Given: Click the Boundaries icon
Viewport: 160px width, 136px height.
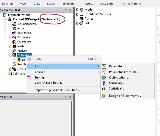Looking at the screenshot, I should 14,33.
